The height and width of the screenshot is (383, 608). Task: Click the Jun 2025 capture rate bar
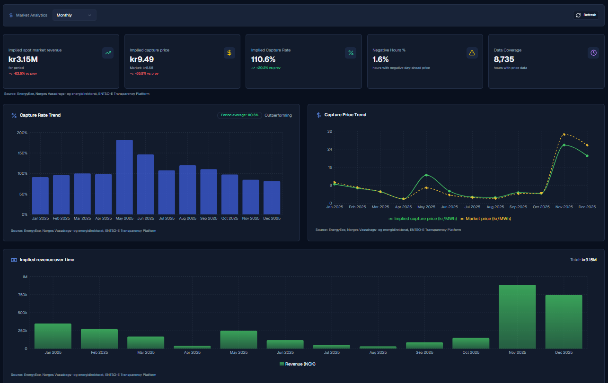point(146,184)
